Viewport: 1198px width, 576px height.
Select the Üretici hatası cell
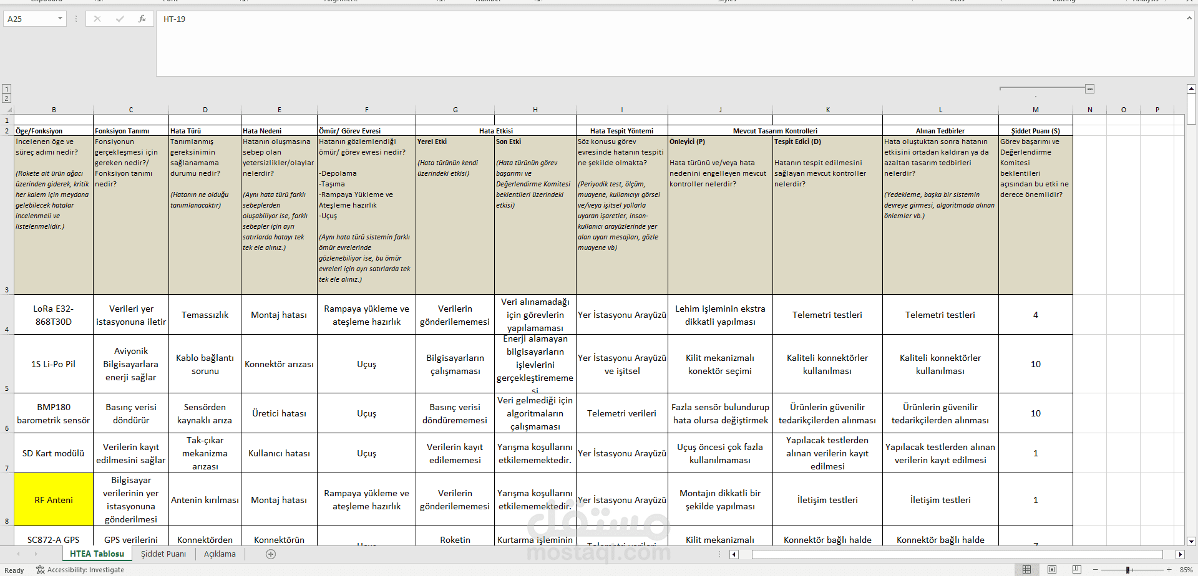click(279, 413)
